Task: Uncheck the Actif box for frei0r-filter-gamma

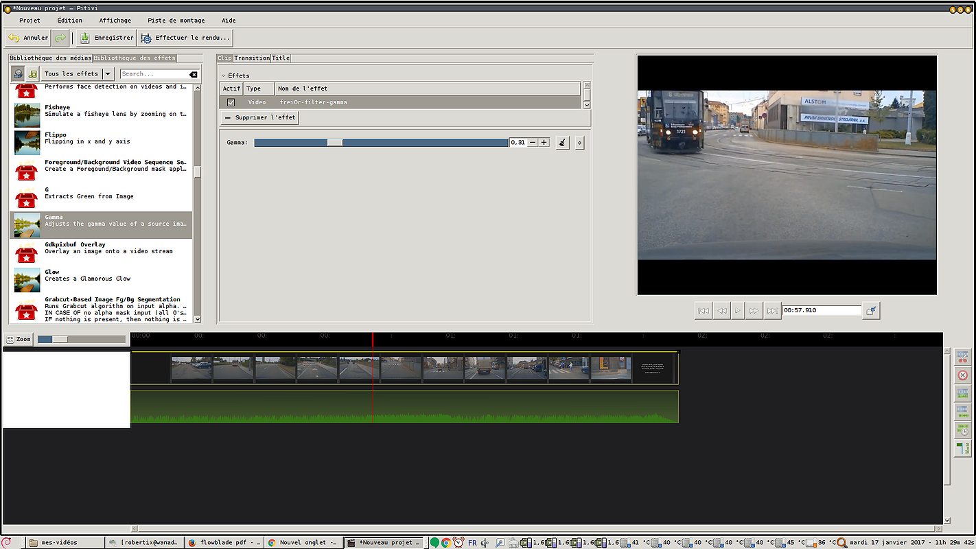Action: tap(231, 102)
